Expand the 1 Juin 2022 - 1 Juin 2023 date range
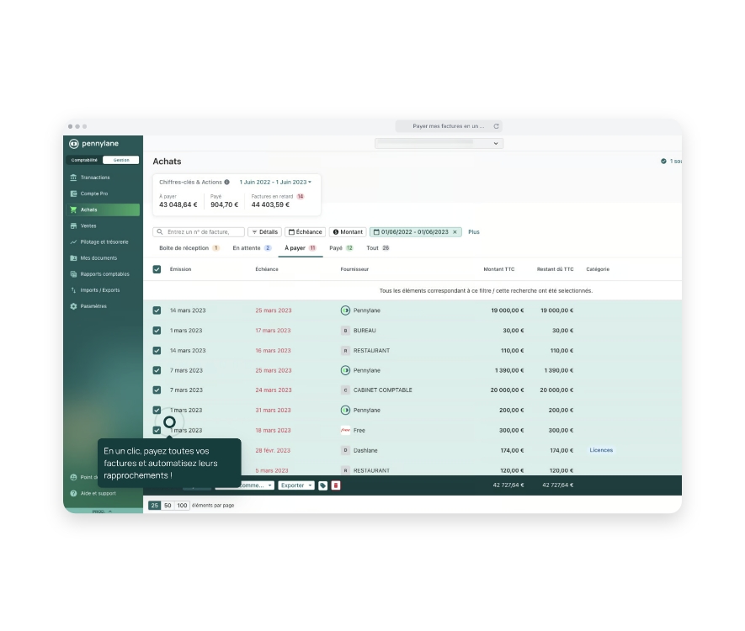Screen dimensions: 745x631 point(275,182)
